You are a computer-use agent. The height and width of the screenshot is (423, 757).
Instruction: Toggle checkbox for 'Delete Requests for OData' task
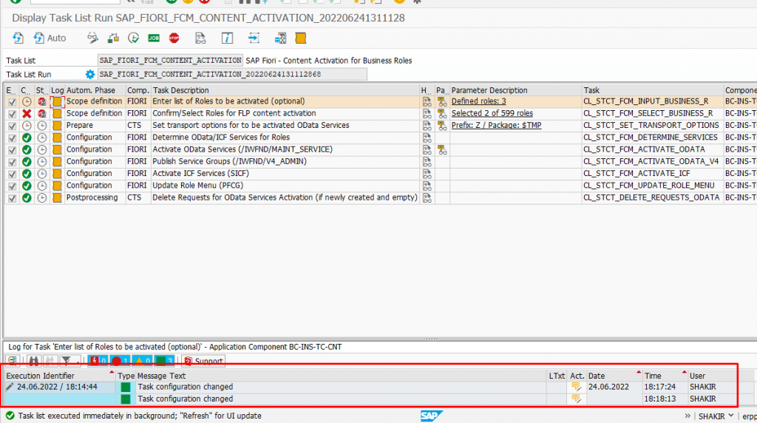(x=12, y=198)
